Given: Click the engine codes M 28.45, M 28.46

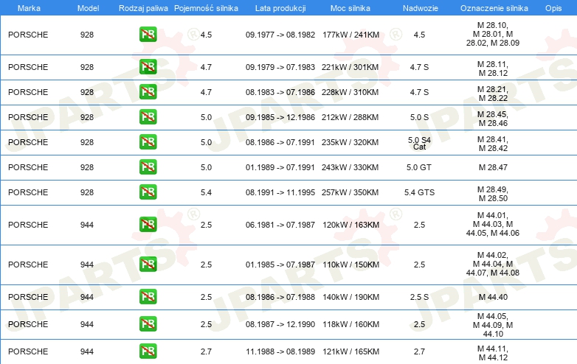Looking at the screenshot, I should 493,119.
